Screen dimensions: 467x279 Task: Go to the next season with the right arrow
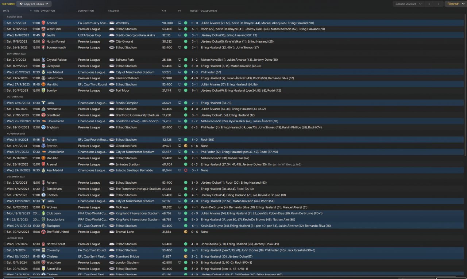tap(438, 4)
